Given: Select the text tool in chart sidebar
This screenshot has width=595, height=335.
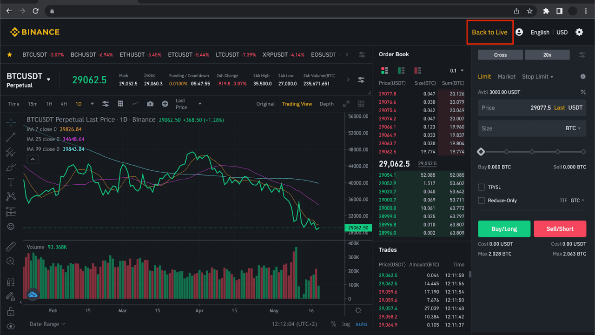Looking at the screenshot, I should tap(11, 181).
